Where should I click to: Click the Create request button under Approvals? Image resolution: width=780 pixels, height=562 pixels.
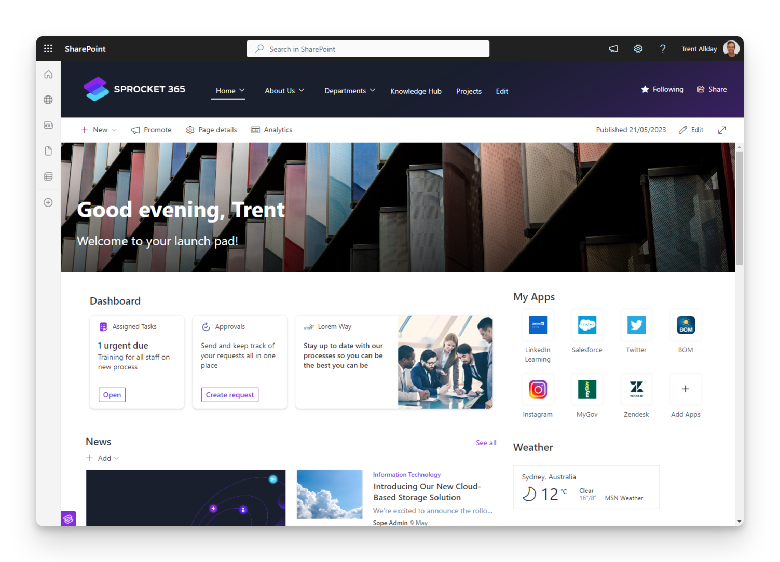230,394
